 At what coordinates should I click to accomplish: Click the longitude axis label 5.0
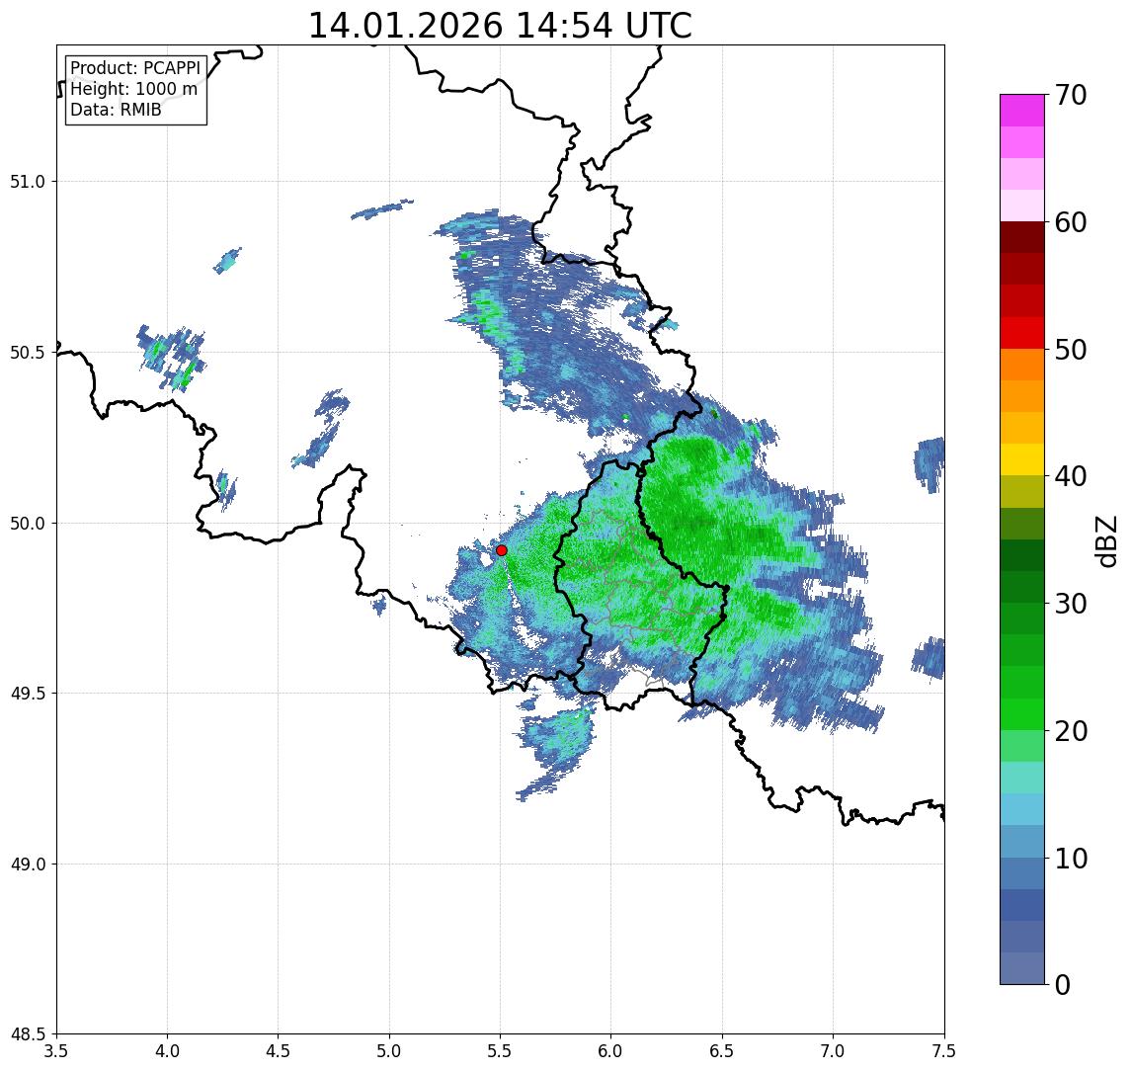pyautogui.click(x=389, y=1051)
